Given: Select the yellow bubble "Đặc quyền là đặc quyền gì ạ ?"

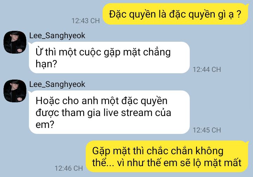Looking at the screenshot, I should (x=175, y=14).
